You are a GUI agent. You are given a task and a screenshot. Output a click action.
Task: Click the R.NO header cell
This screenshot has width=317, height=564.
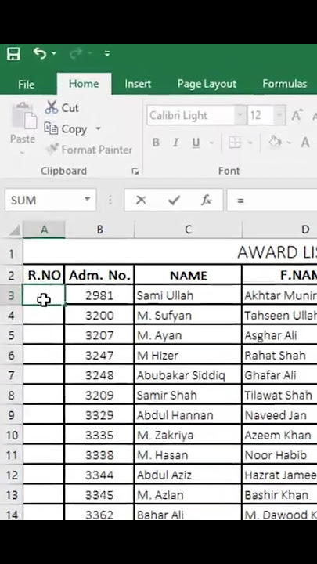coord(44,275)
